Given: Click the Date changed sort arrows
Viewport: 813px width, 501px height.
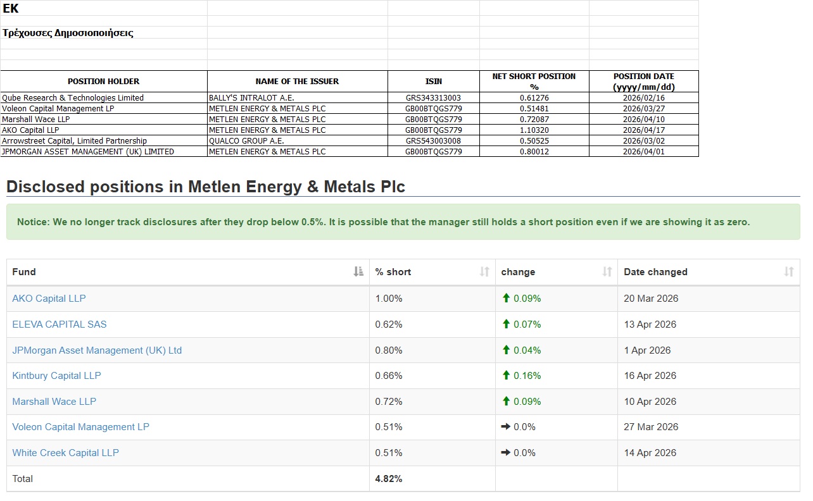Looking at the screenshot, I should coord(788,272).
